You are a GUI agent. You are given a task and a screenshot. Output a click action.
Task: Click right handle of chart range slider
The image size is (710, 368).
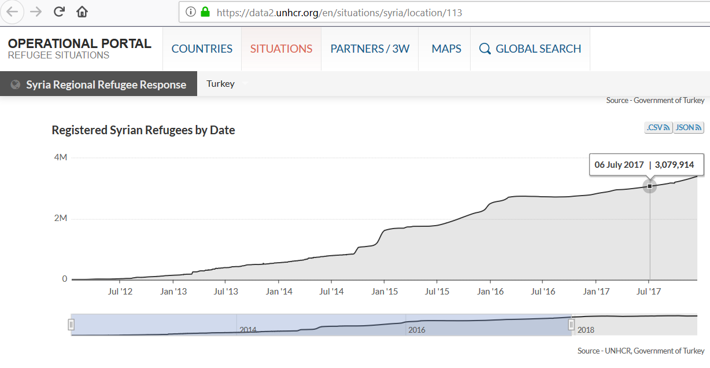tap(571, 325)
